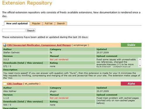Click the scriptmerger description paragraph
Screen dimensions: 146x109
tap(72, 76)
